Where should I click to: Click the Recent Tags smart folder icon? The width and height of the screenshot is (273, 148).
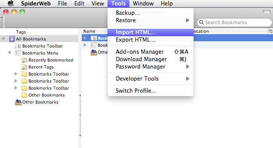[x=24, y=67]
